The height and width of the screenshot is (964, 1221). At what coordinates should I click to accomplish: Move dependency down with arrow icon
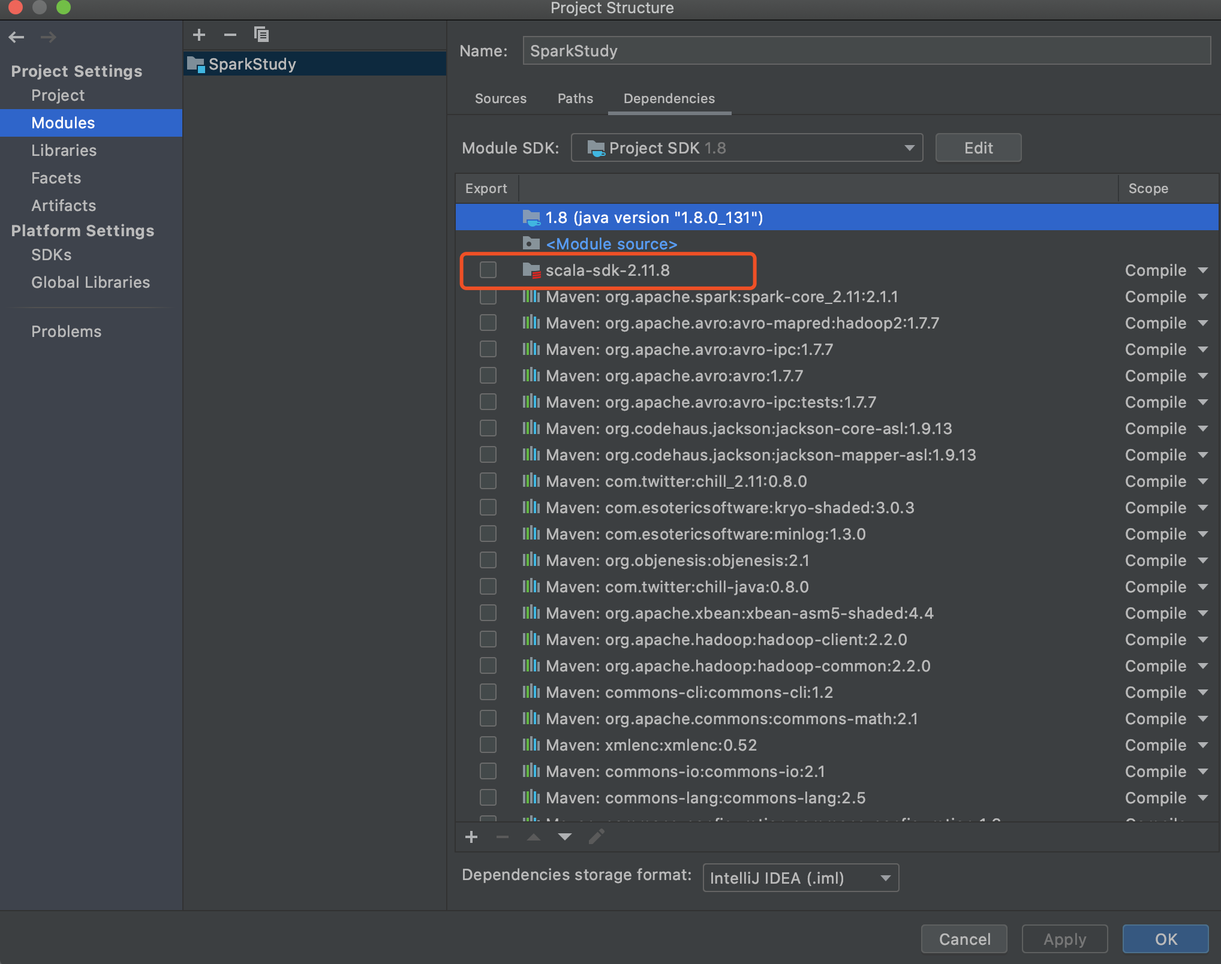coord(564,837)
